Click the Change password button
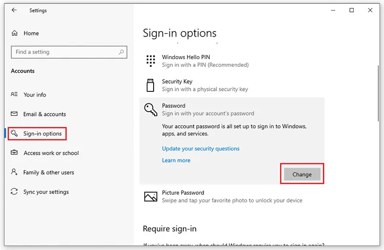Viewport: 384px width, 250px height. click(x=302, y=174)
